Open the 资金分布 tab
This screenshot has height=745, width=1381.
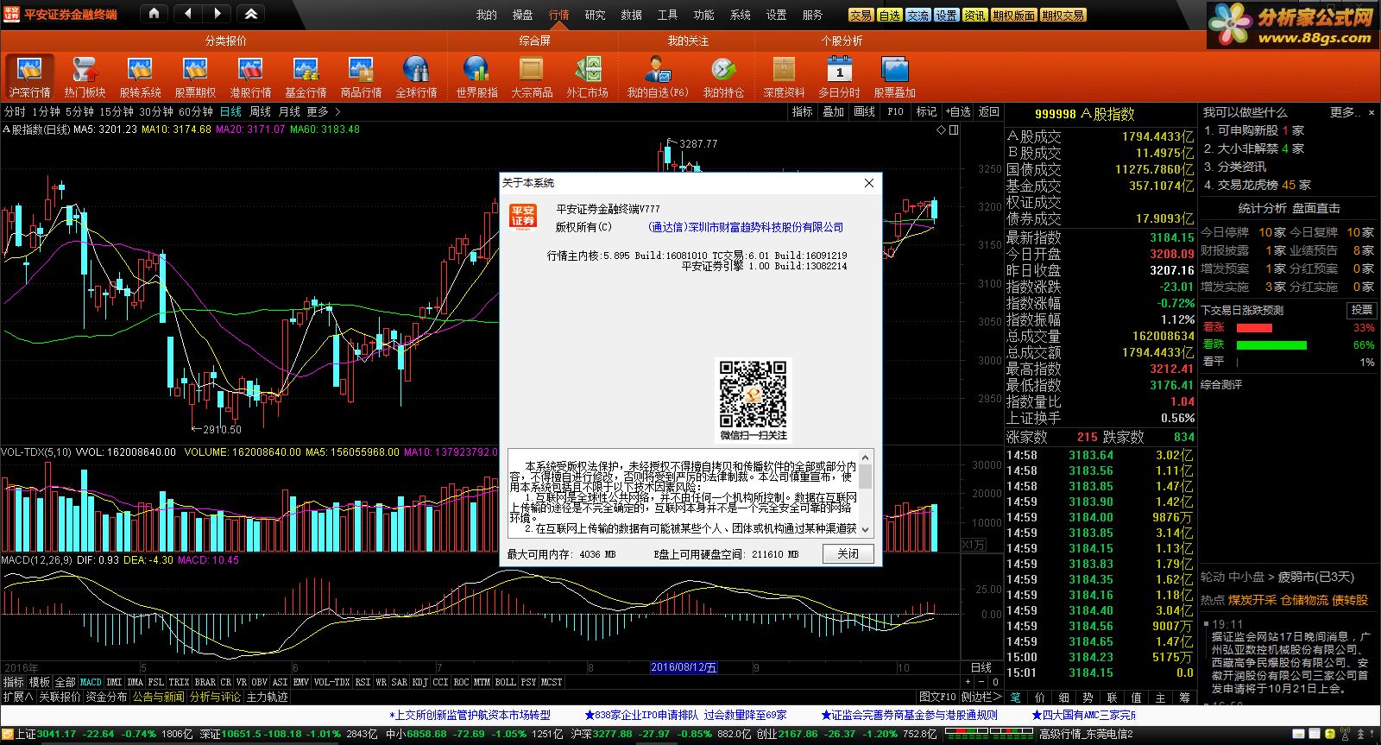coord(106,697)
